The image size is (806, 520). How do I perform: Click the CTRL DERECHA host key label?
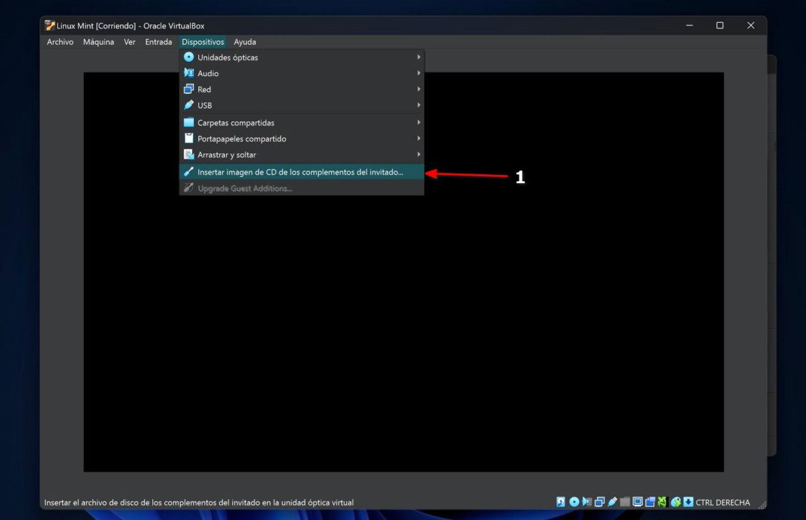pos(723,503)
